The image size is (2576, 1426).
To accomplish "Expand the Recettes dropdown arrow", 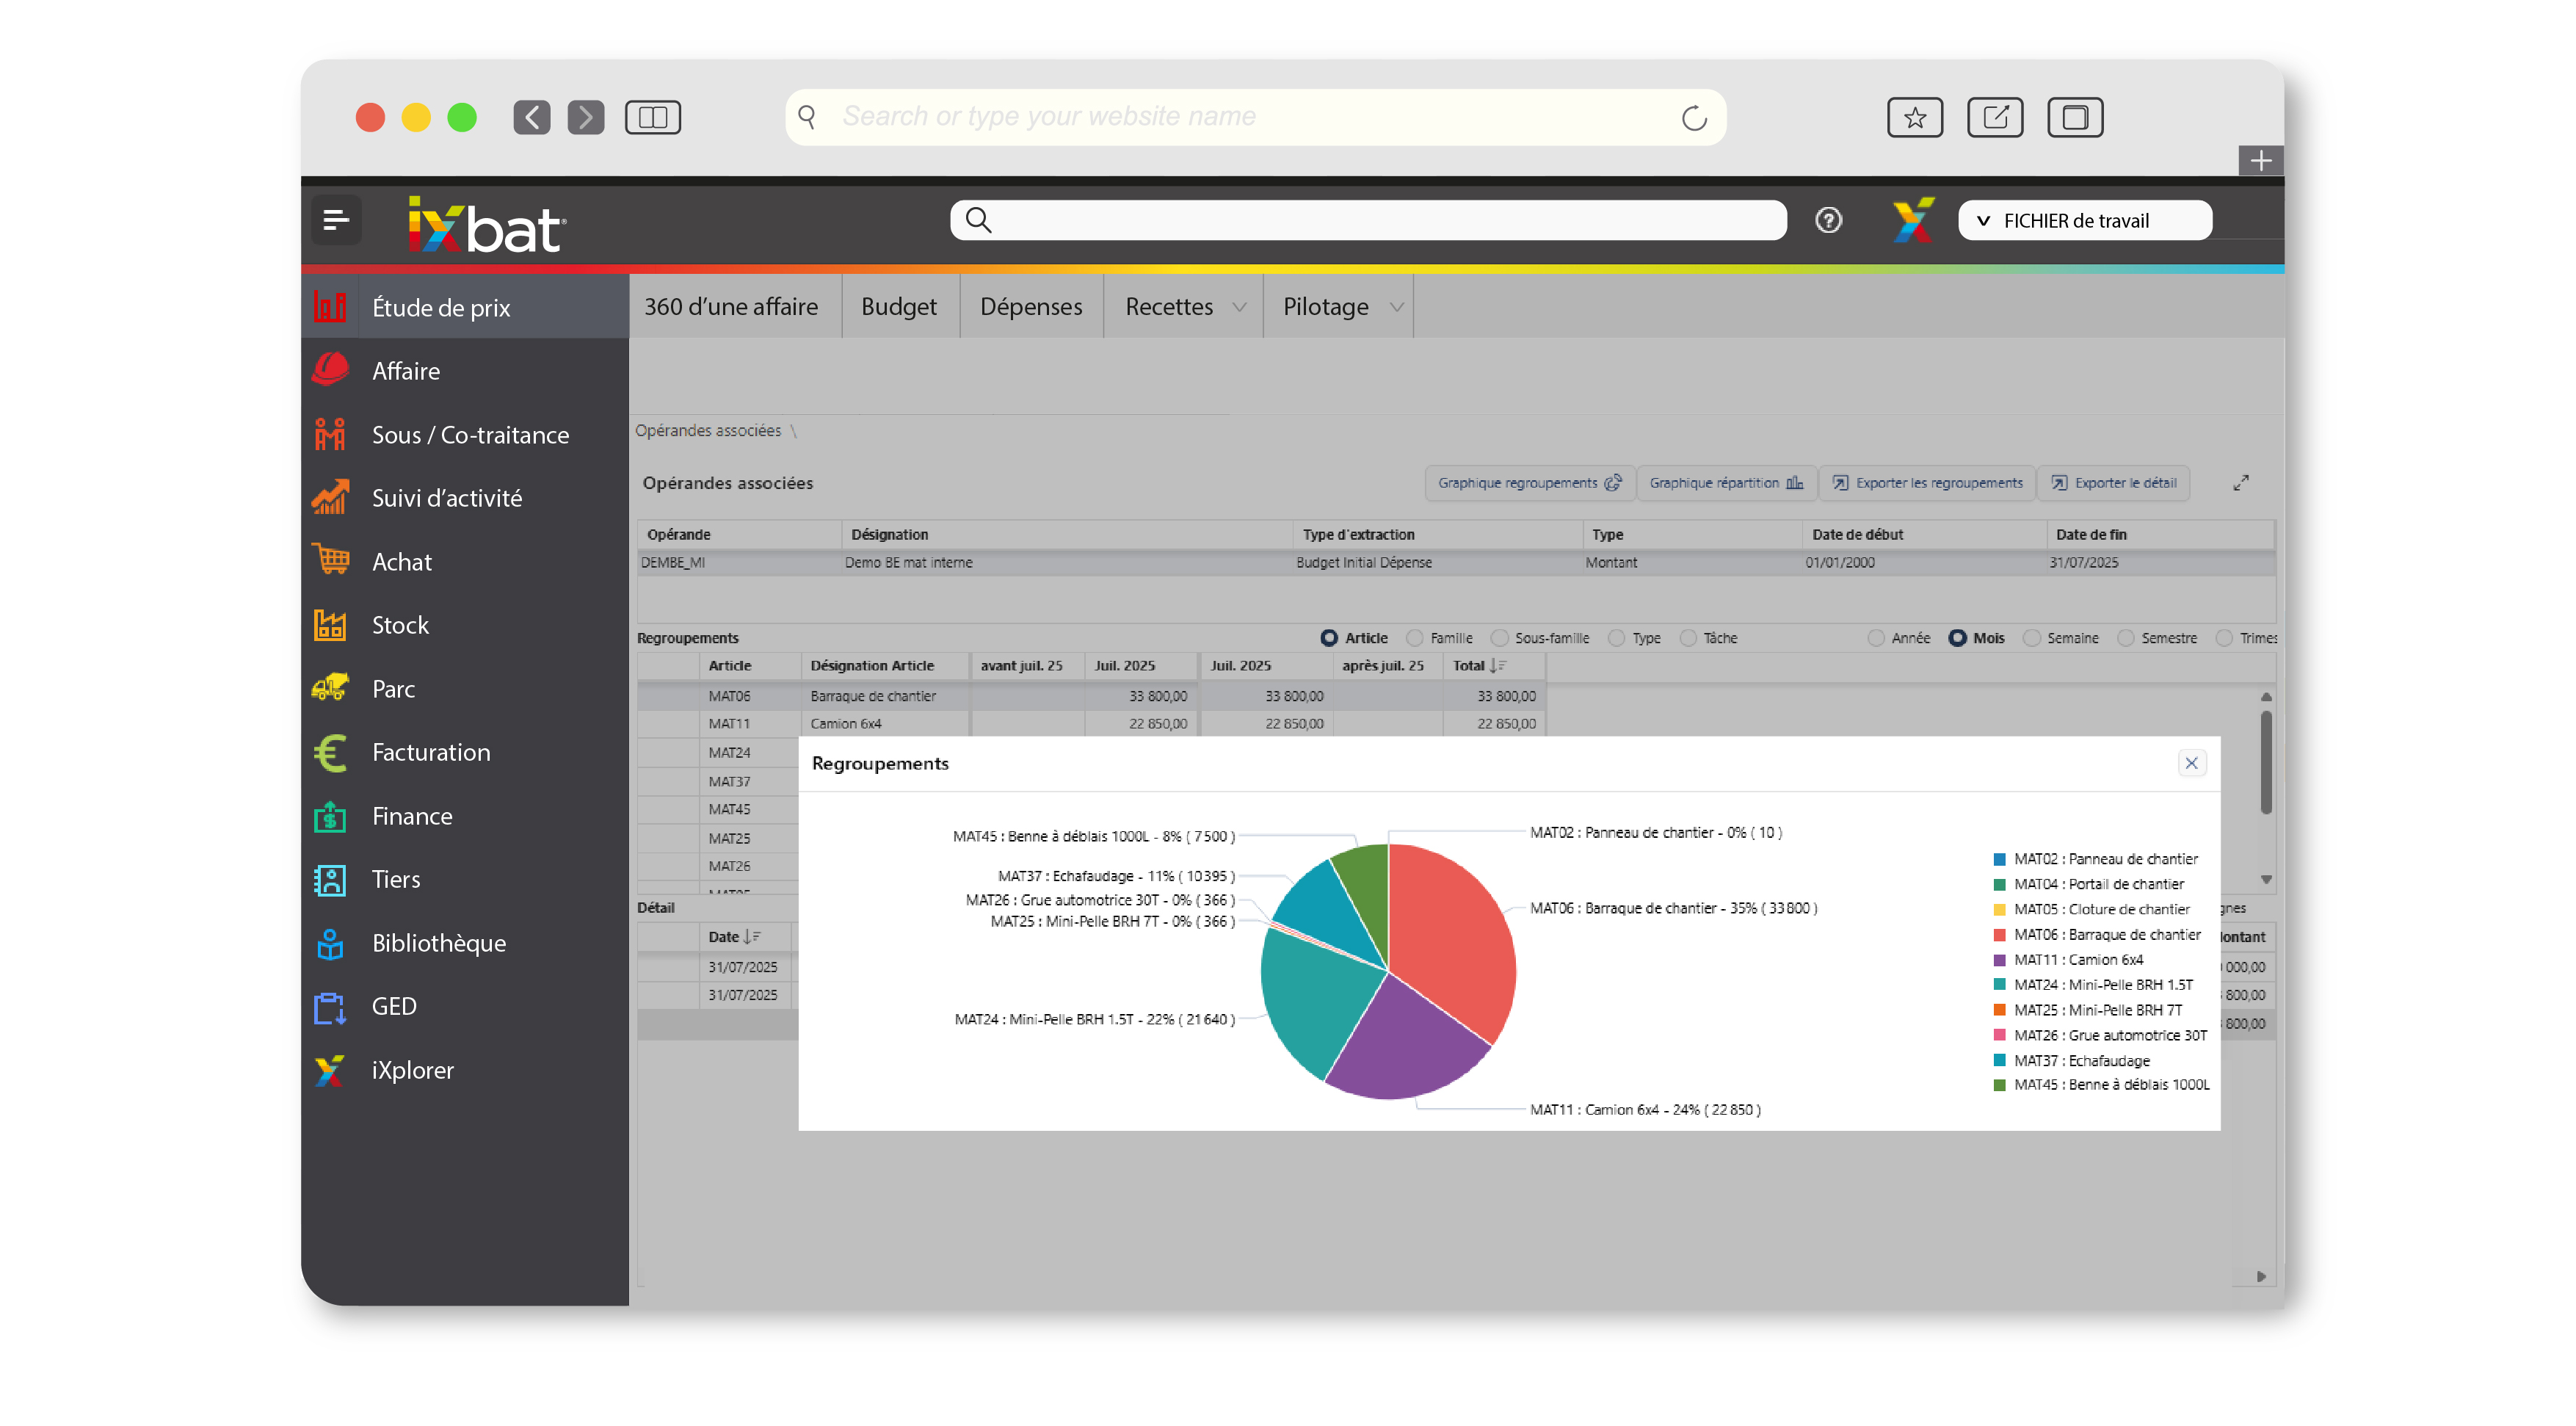I will pos(1240,307).
